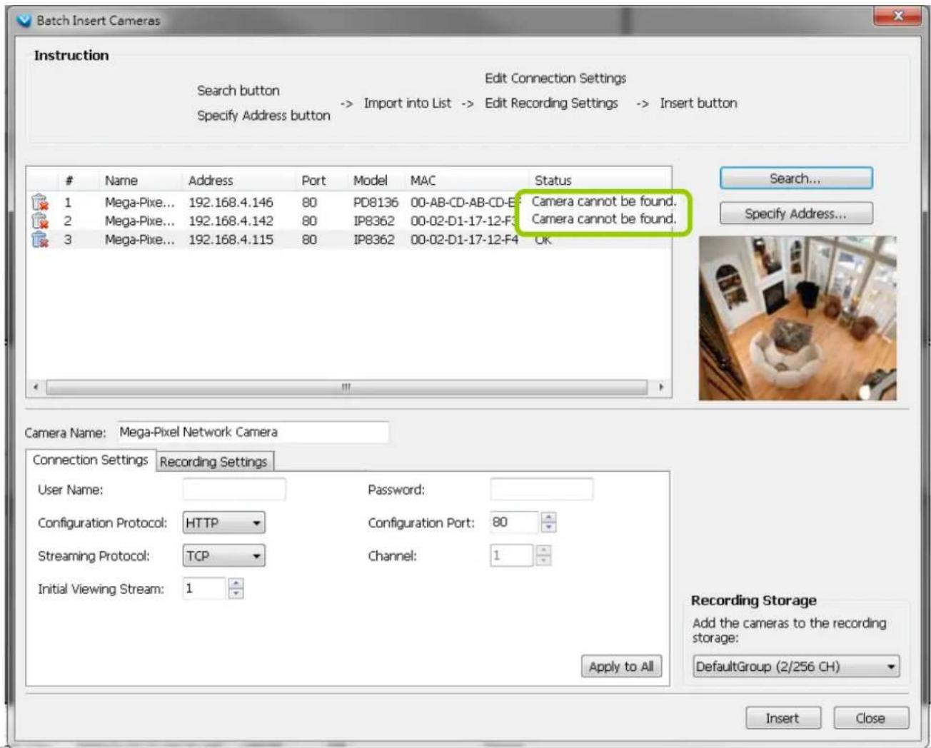Open the Search cameras dialog
The width and height of the screenshot is (931, 748).
point(796,178)
